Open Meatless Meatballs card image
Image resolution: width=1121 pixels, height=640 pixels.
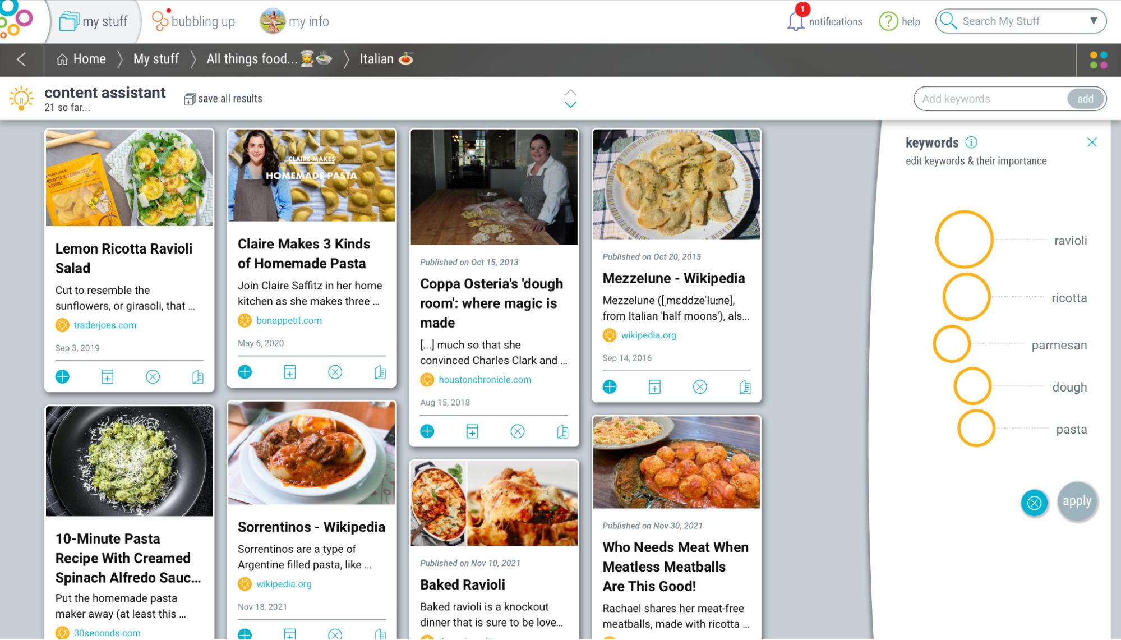click(676, 463)
